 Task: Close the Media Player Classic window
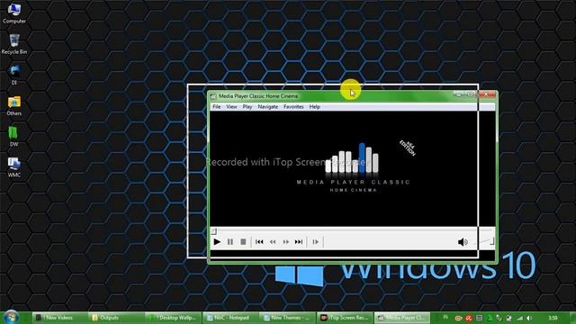486,94
